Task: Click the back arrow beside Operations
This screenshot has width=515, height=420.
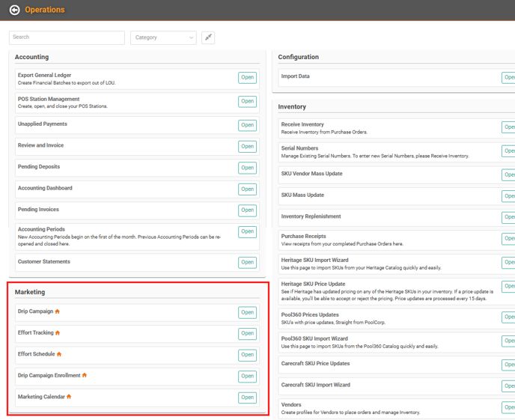Action: tap(14, 10)
